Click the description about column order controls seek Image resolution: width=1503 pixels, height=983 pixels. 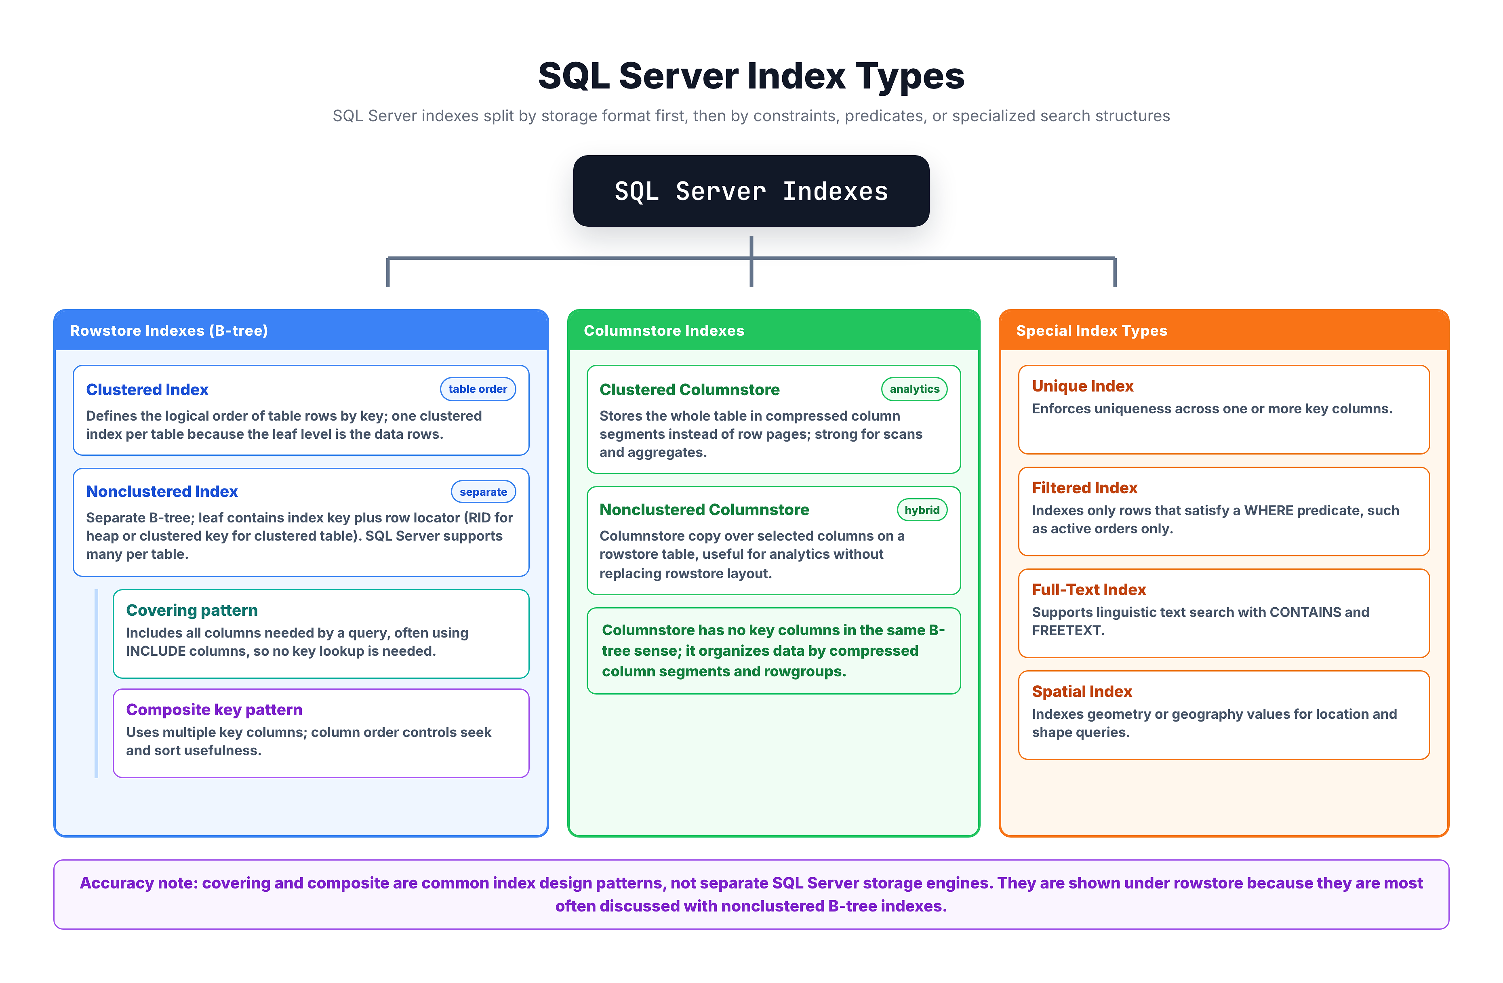click(x=308, y=741)
